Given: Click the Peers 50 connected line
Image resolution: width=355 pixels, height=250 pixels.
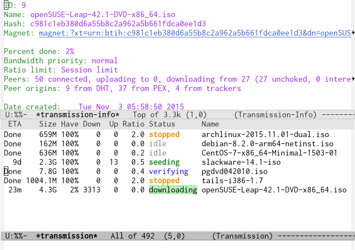Looking at the screenshot, I should tap(177, 80).
